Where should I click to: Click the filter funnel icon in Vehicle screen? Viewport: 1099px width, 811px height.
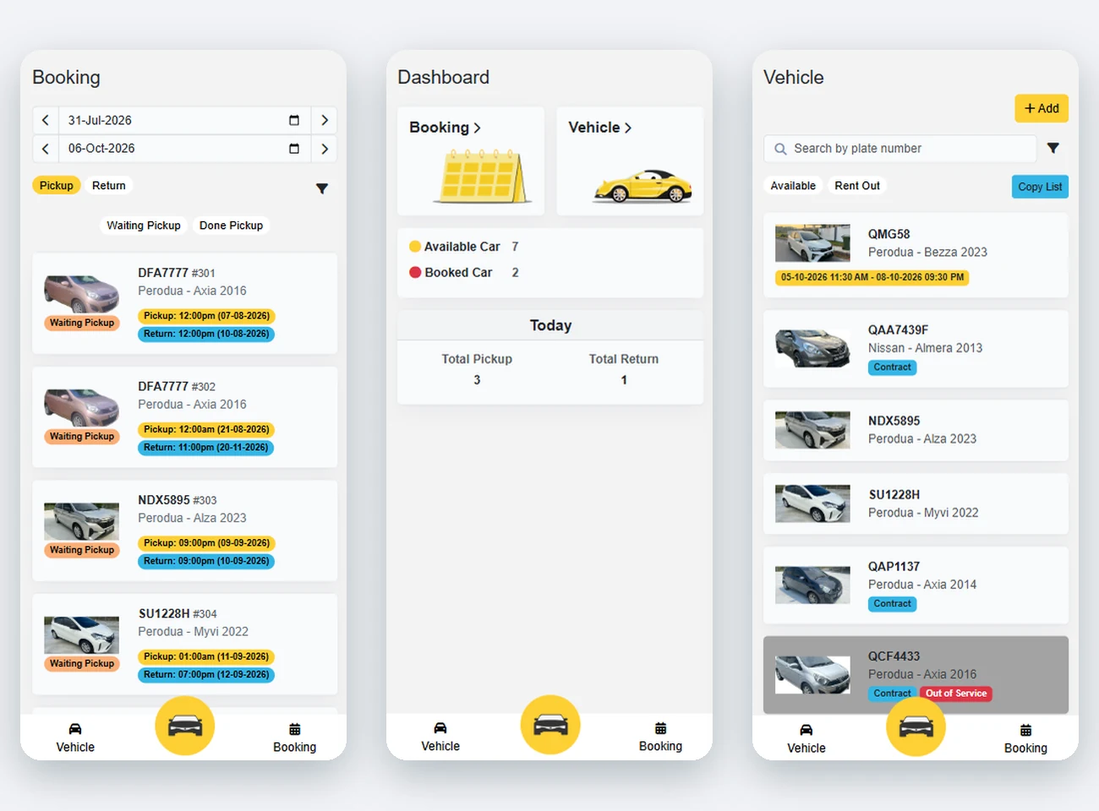[1053, 148]
